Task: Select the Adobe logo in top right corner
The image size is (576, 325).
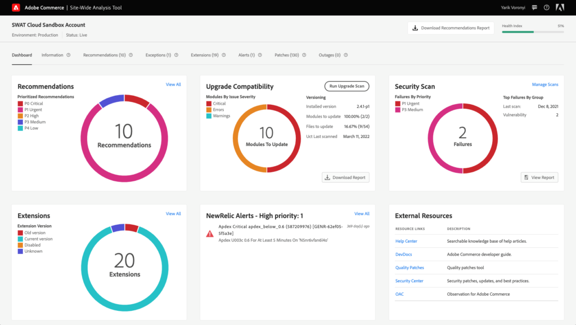Action: pyautogui.click(x=559, y=7)
